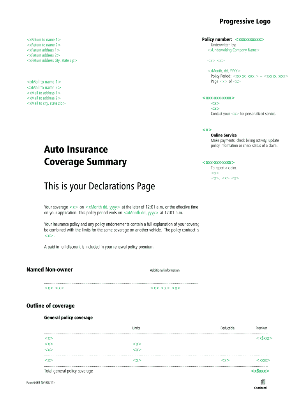Click the Additional information column header
The height and width of the screenshot is (399, 300).
point(165,270)
